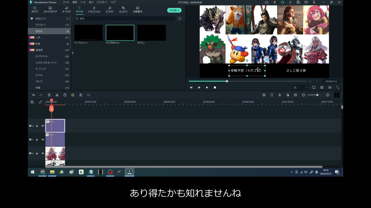Screen dimensions: 371x208
Task: Toggle lock on track 12
Action: point(37,126)
